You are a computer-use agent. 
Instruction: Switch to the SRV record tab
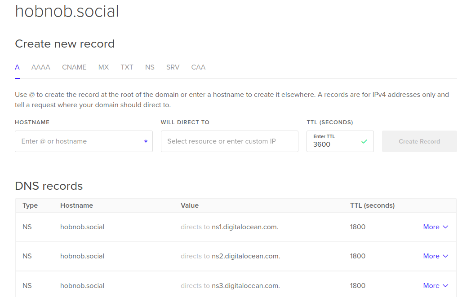click(173, 67)
